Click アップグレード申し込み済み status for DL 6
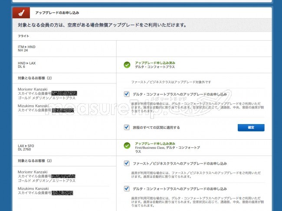This screenshot has width=282, height=211. click(155, 63)
